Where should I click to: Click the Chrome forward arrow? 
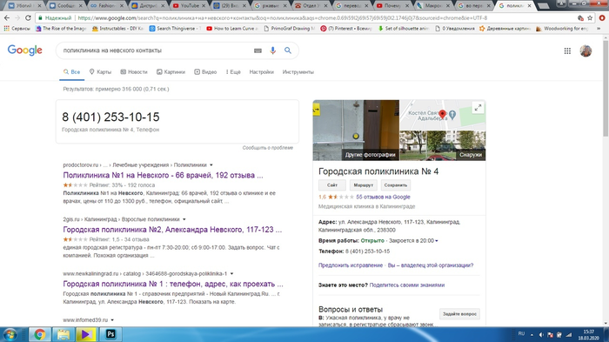[17, 18]
